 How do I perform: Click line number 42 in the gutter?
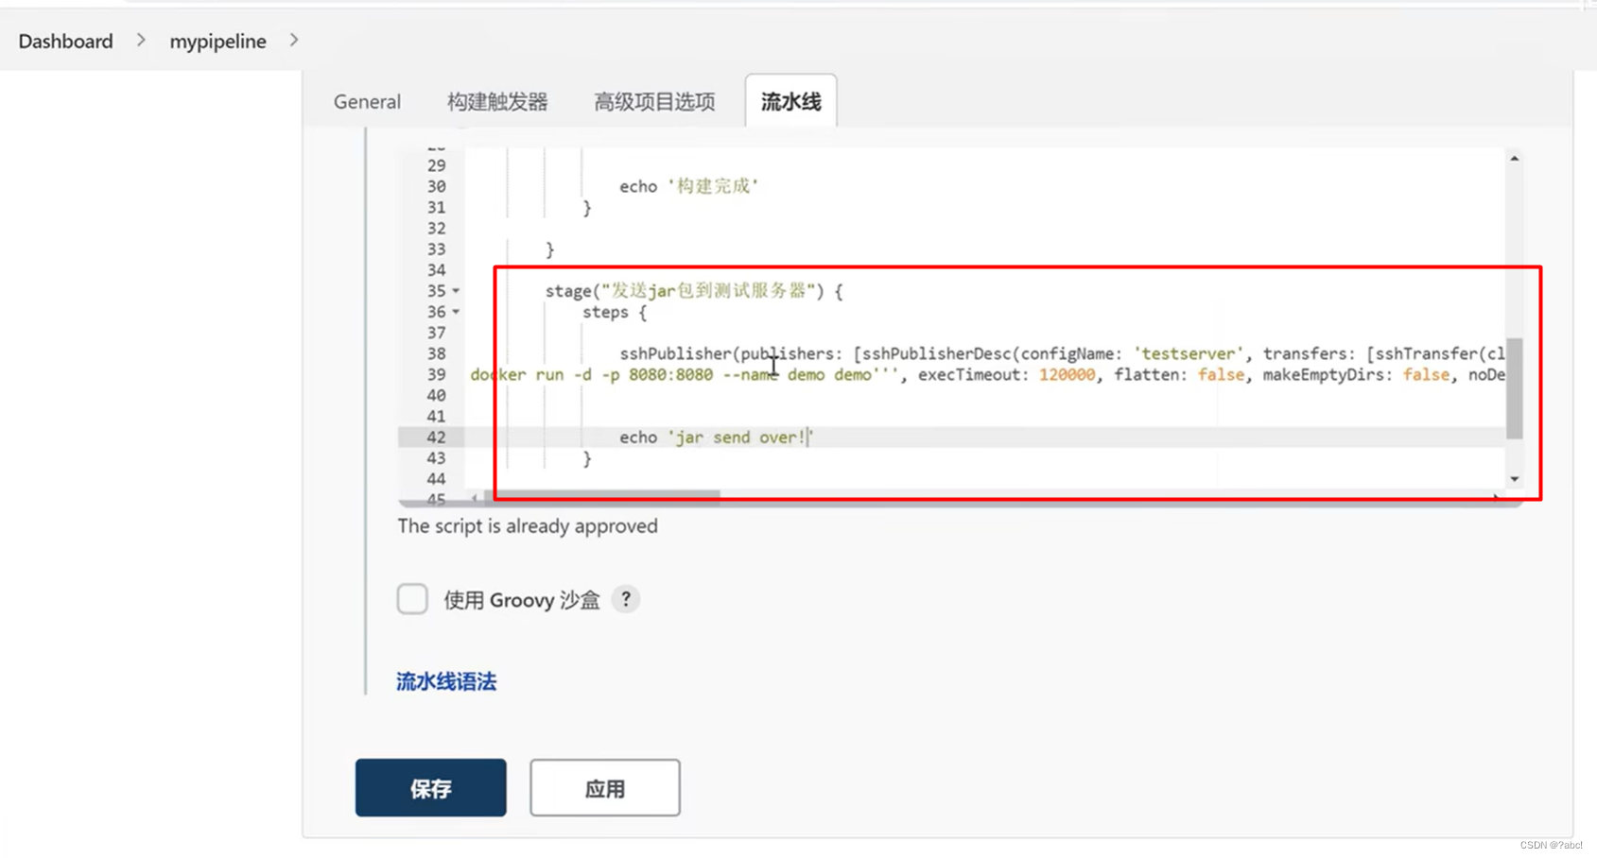[x=436, y=438]
